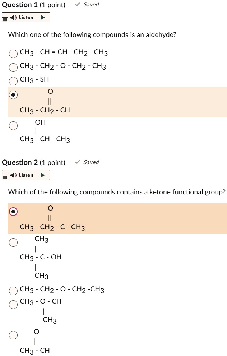Select the ether answer in Question 2
This screenshot has width=227, height=356.
13,291
